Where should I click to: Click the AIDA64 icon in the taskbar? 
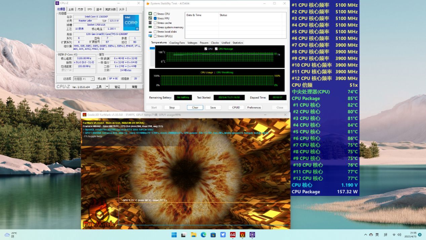coord(232,235)
